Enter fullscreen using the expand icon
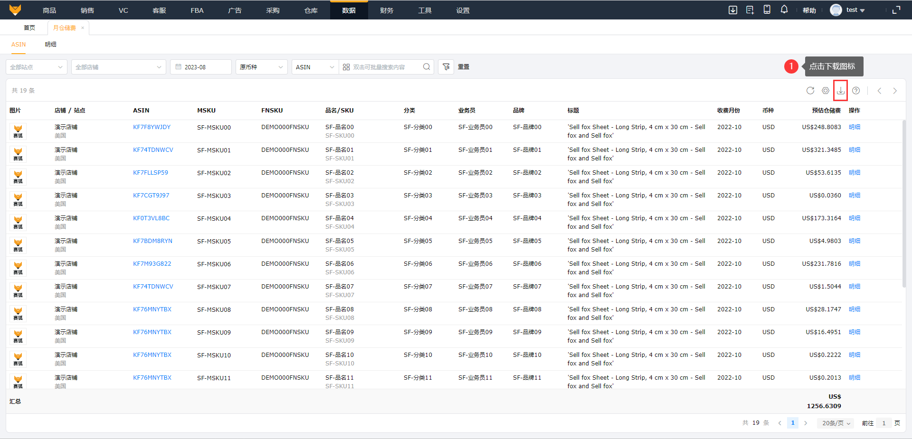Image resolution: width=912 pixels, height=439 pixels. click(x=896, y=10)
